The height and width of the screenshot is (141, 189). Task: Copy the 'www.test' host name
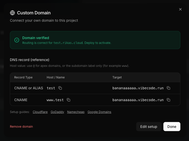click(68, 100)
